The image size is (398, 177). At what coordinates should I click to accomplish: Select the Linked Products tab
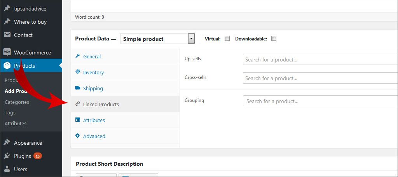(x=101, y=104)
